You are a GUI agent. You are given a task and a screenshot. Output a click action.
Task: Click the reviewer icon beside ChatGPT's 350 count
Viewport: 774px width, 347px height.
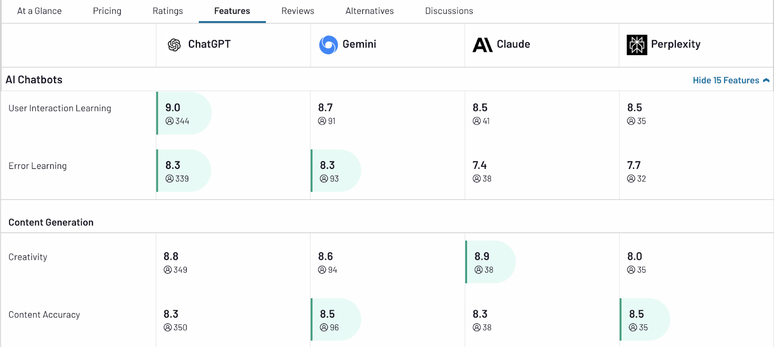(168, 327)
